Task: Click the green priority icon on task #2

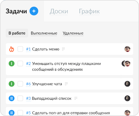Action: coord(12,64)
